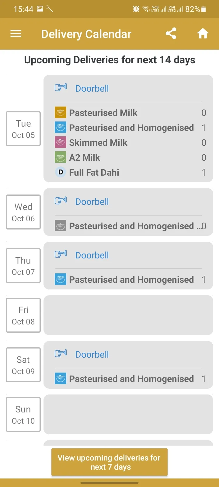The width and height of the screenshot is (219, 487).
Task: Tap the share icon in header
Action: (x=171, y=33)
